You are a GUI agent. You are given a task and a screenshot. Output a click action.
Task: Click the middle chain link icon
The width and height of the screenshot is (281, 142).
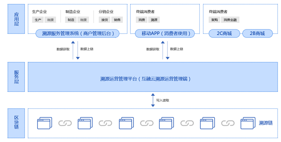coord(147,123)
